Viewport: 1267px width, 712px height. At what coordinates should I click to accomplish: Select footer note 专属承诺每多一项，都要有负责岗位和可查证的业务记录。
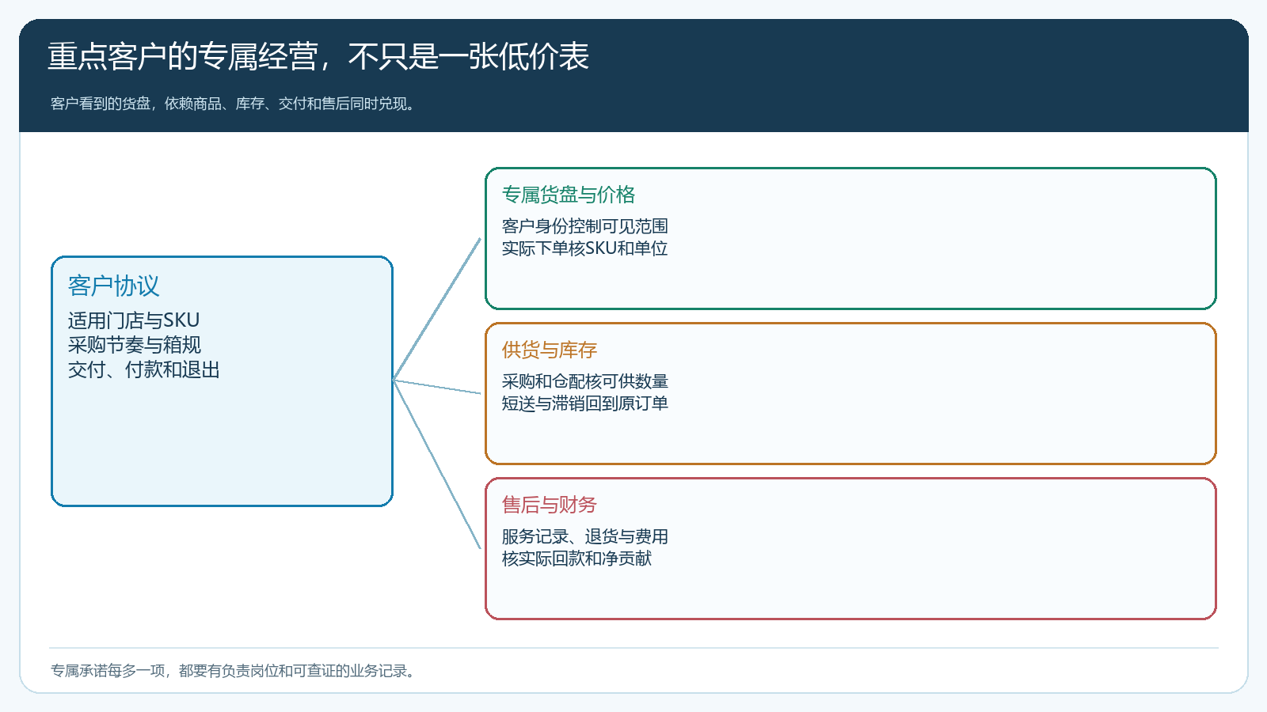tap(233, 671)
